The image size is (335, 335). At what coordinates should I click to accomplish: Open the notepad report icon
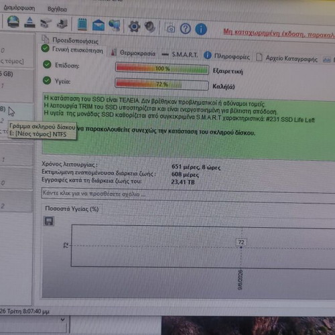coord(82,24)
